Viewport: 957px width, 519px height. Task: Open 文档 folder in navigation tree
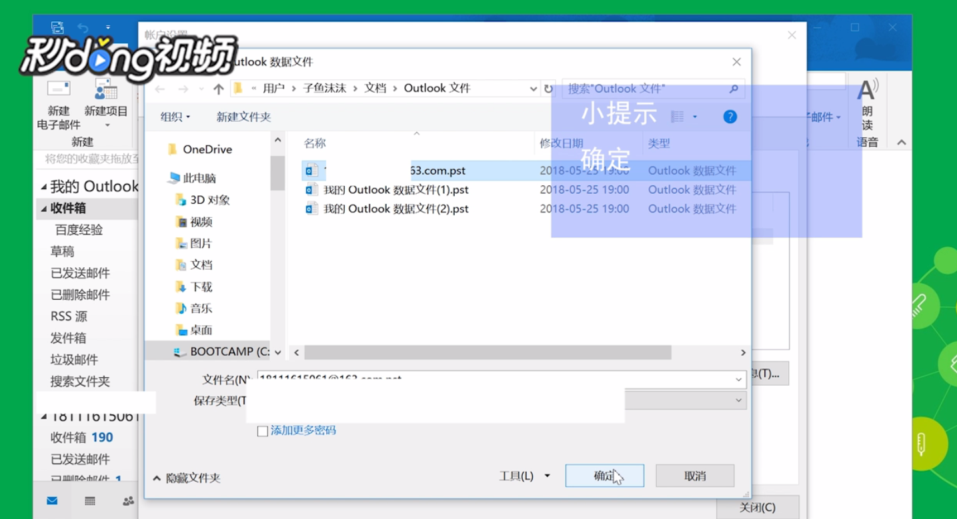coord(201,264)
